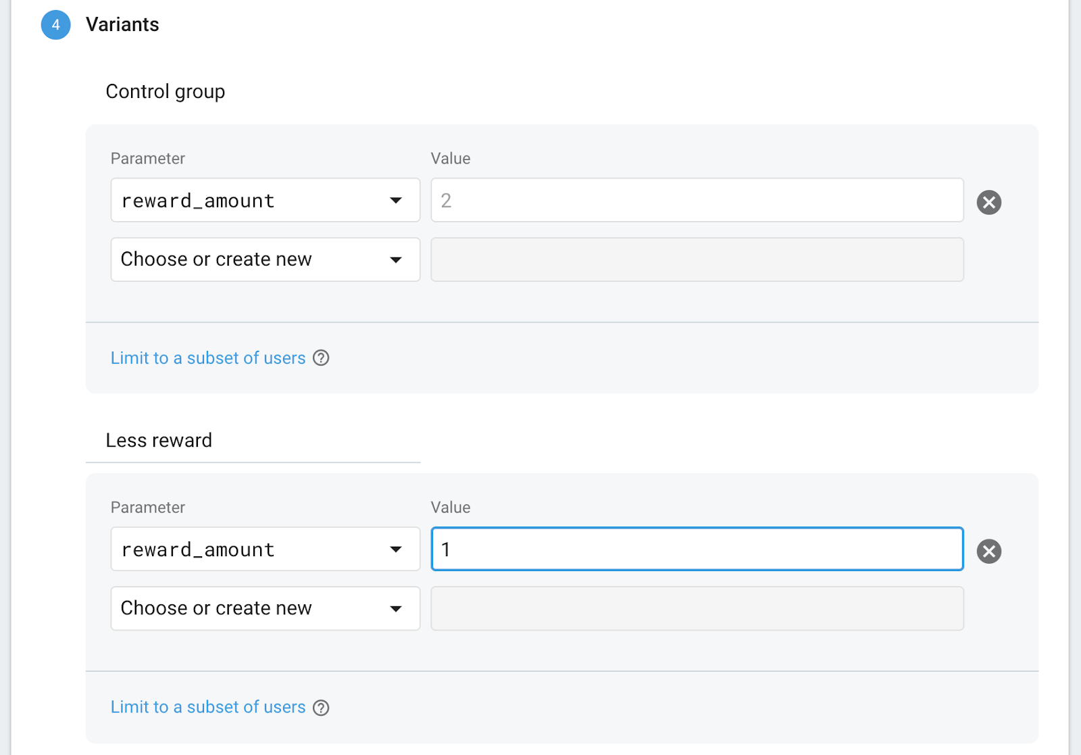Open Less reward reward_amount parameter dropdown

click(x=265, y=549)
